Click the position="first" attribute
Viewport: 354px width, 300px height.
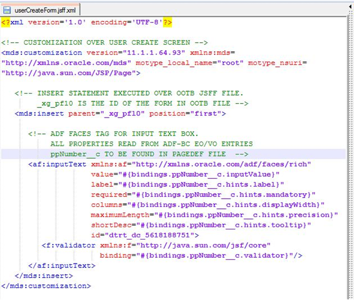pyautogui.click(x=186, y=114)
